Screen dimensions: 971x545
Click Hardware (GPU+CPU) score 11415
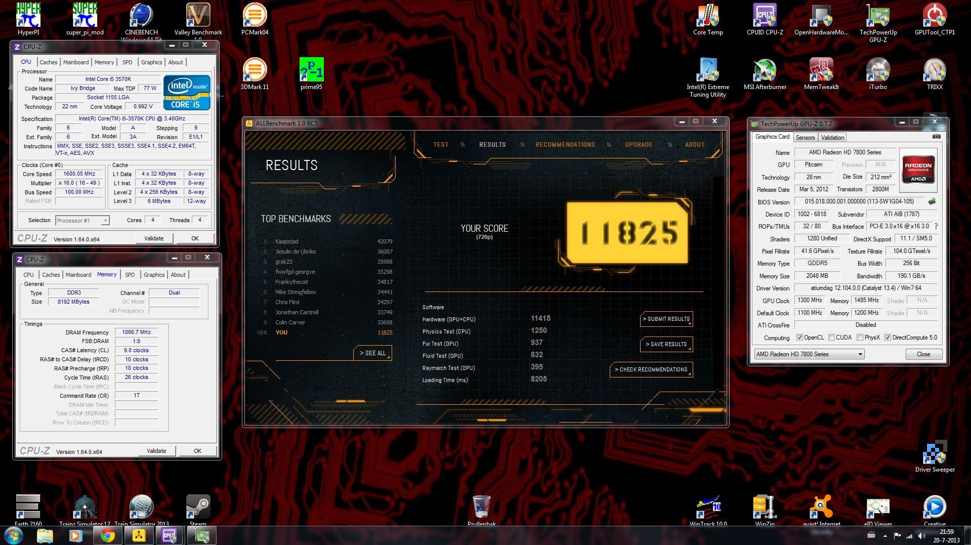540,318
